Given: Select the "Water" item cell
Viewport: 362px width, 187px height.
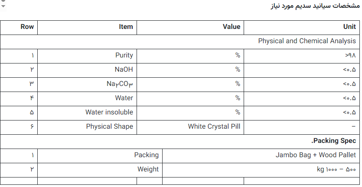Looking at the screenshot, I should tap(124, 98).
